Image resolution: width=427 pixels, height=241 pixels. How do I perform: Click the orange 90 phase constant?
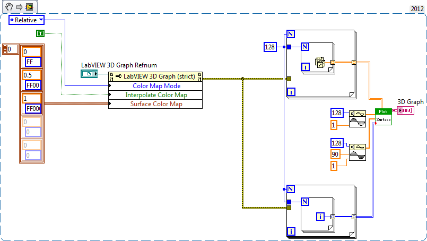pyautogui.click(x=335, y=154)
